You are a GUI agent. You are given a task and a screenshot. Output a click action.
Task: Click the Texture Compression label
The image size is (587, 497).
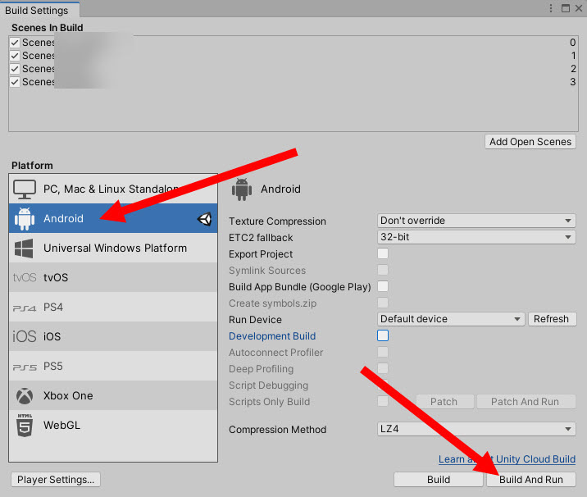pyautogui.click(x=277, y=221)
